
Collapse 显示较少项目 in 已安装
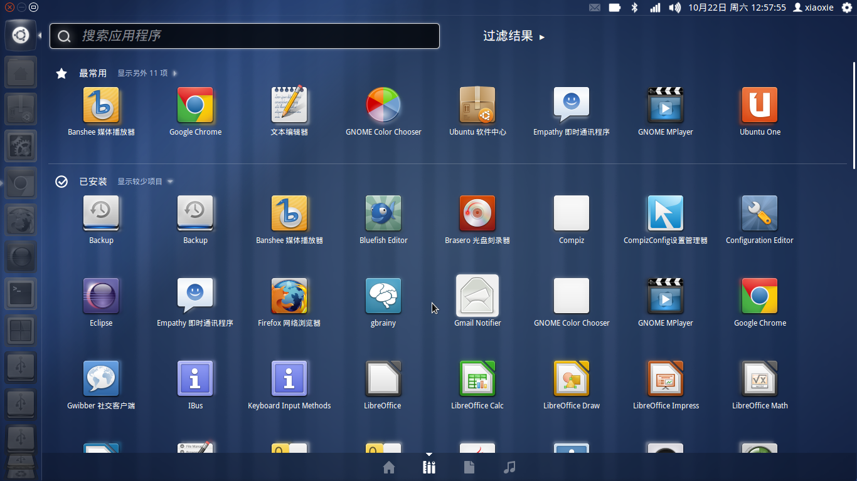(145, 182)
